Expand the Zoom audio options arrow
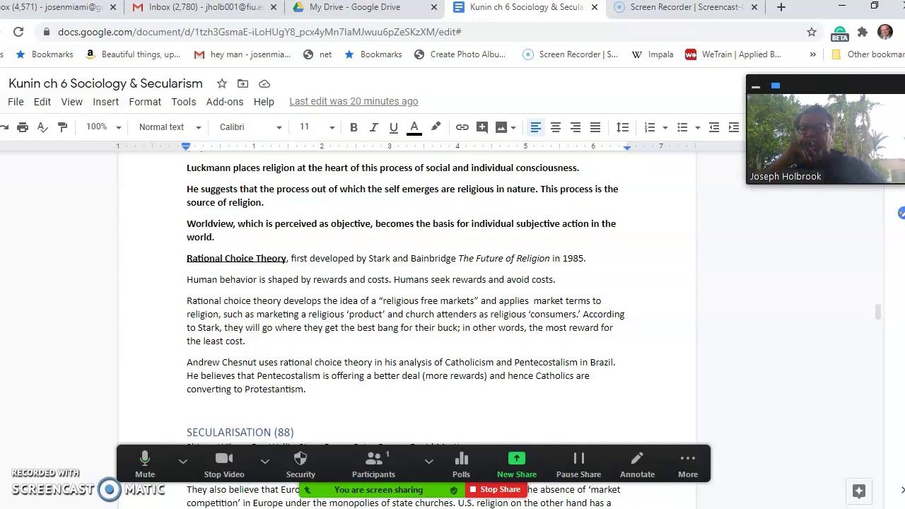The width and height of the screenshot is (905, 509). coord(182,461)
